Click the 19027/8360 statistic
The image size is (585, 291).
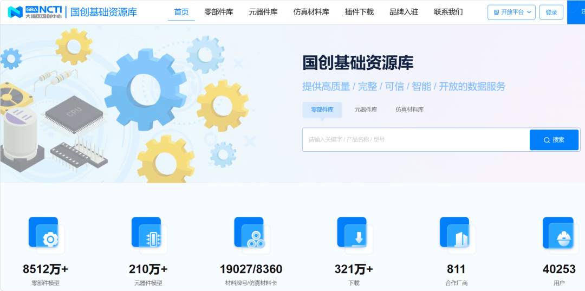[251, 269]
